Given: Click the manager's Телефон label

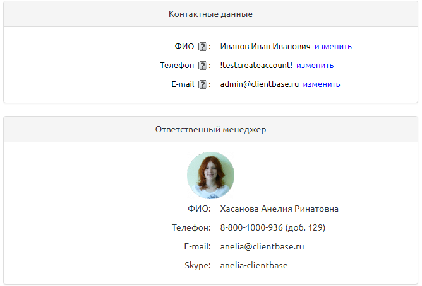Looking at the screenshot, I should pyautogui.click(x=191, y=227).
